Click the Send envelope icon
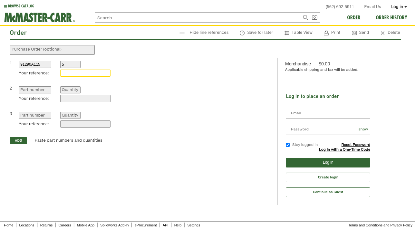The height and width of the screenshot is (229, 415). pos(354,33)
